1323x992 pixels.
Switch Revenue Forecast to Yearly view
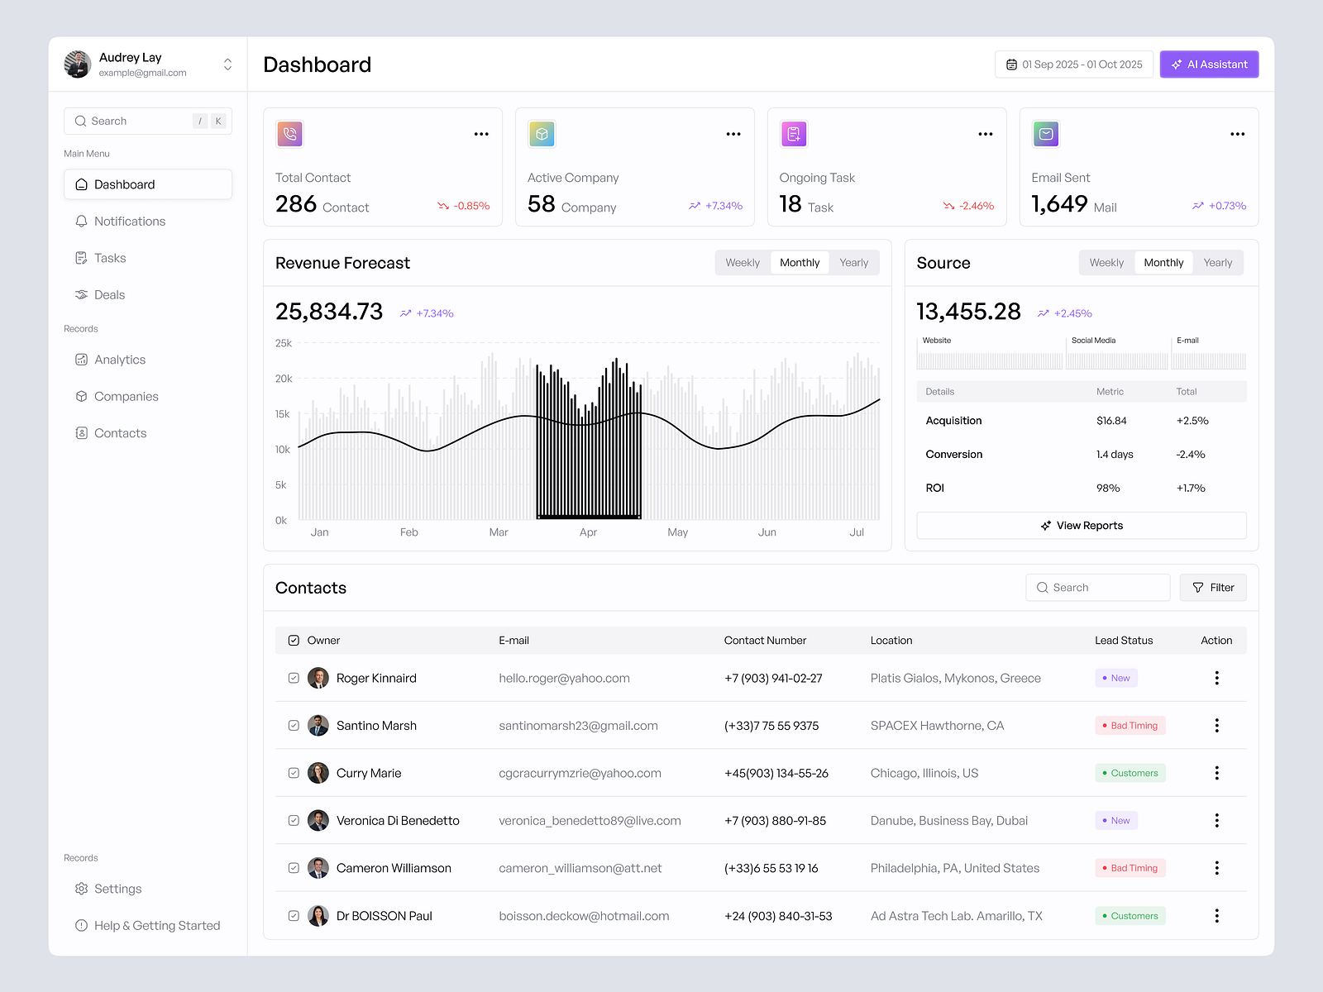pos(853,262)
